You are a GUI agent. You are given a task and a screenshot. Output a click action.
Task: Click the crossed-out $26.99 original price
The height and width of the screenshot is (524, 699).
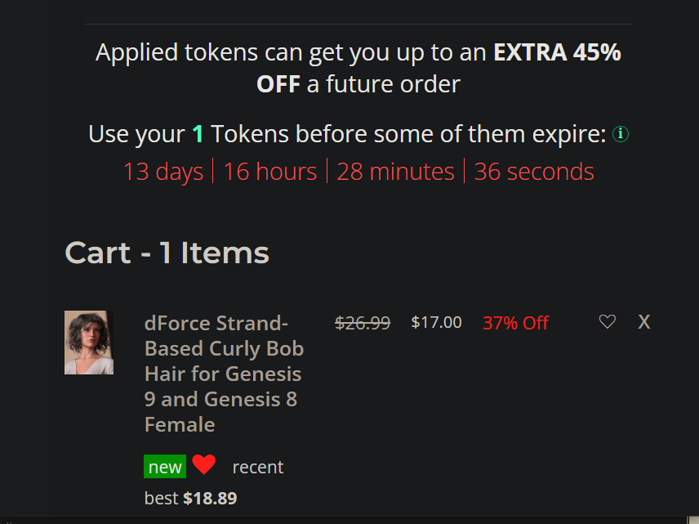[x=363, y=323]
